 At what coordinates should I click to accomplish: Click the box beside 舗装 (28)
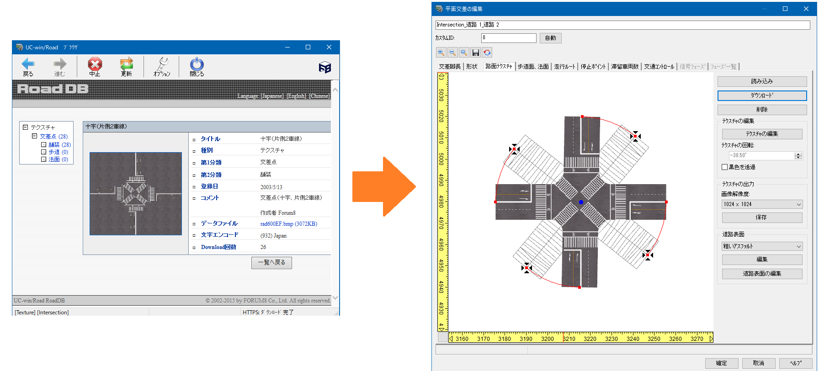click(x=44, y=145)
